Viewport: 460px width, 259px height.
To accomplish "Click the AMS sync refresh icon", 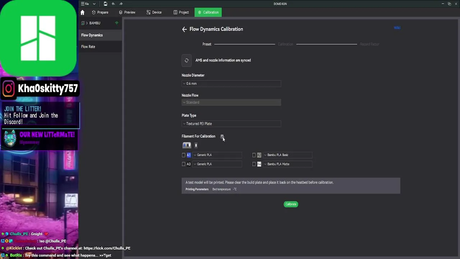I will click(187, 60).
